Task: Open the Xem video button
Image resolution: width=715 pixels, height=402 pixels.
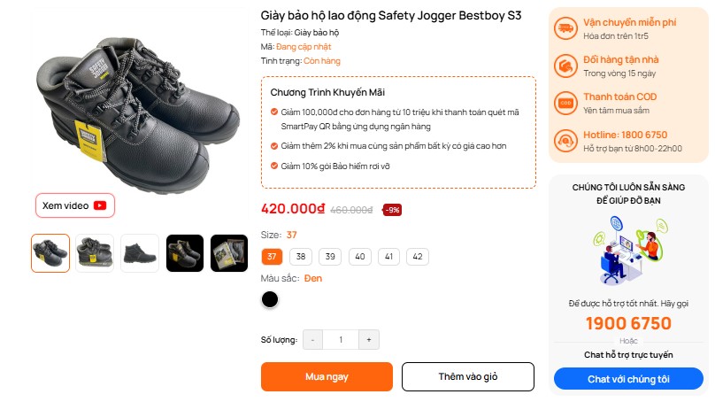Action: click(75, 205)
